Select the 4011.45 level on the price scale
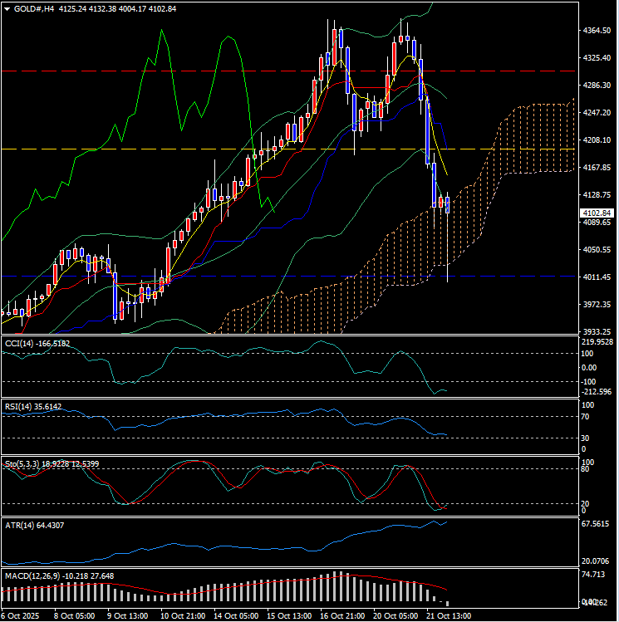 [598, 277]
